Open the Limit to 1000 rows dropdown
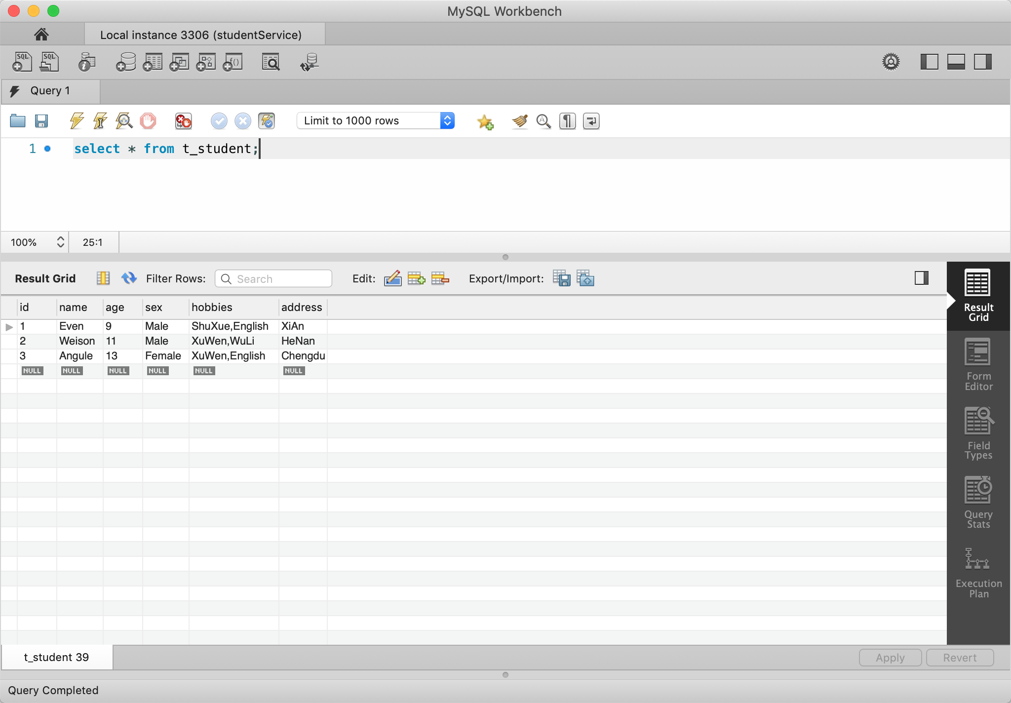The width and height of the screenshot is (1011, 703). pyautogui.click(x=375, y=120)
